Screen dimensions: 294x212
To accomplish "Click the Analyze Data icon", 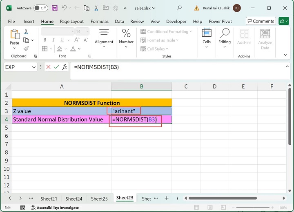I will click(x=265, y=34).
